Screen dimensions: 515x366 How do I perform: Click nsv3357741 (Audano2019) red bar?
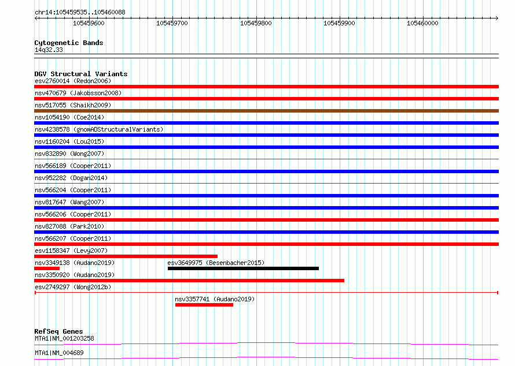pyautogui.click(x=204, y=305)
